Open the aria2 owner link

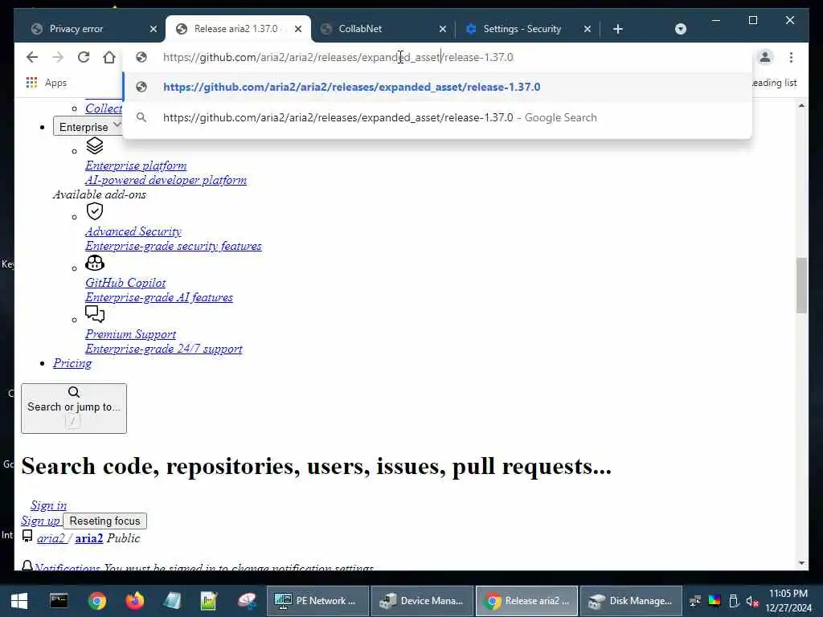pyautogui.click(x=51, y=538)
